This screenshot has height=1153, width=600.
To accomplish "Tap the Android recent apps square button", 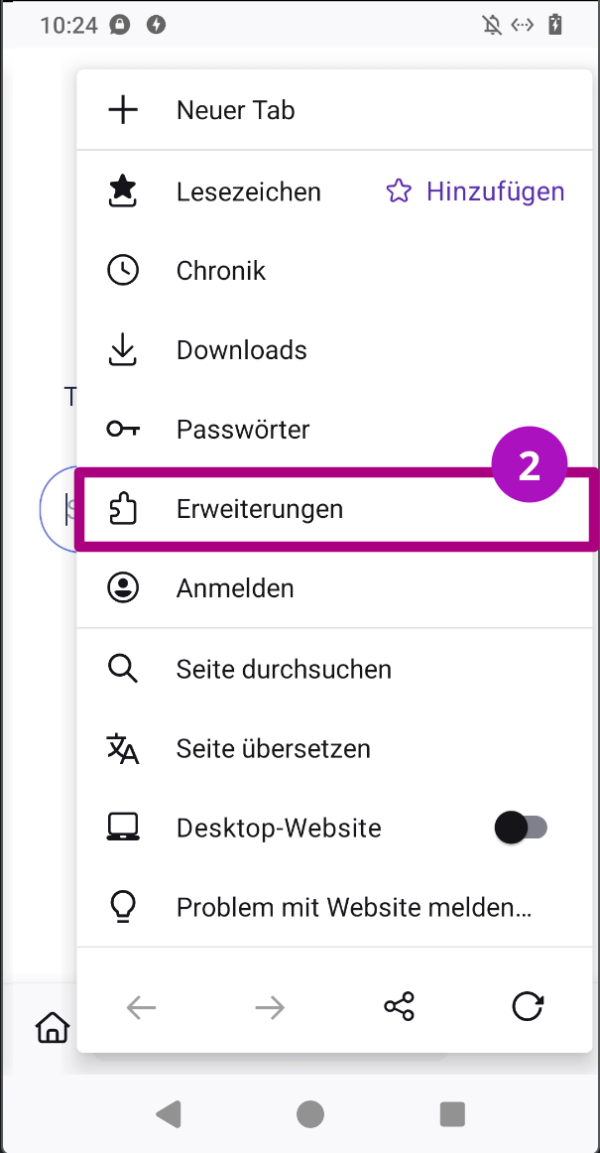I will (x=451, y=1114).
